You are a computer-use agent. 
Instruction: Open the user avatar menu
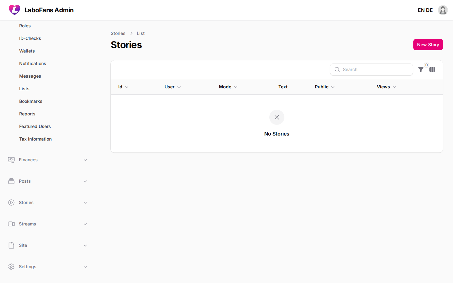pos(443,10)
